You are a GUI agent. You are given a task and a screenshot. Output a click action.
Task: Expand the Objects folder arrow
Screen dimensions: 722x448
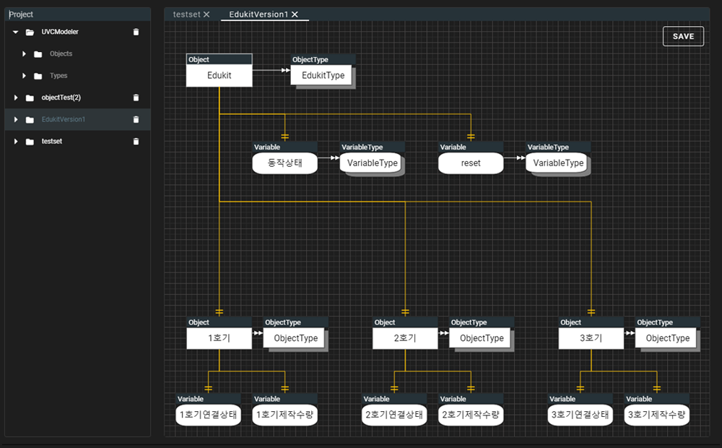pos(24,54)
